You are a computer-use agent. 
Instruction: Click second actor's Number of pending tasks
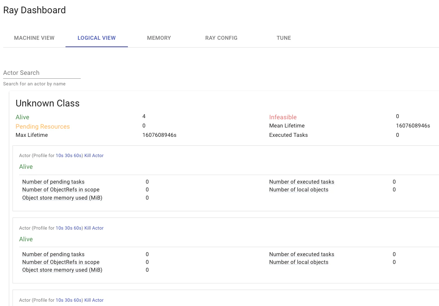(53, 255)
